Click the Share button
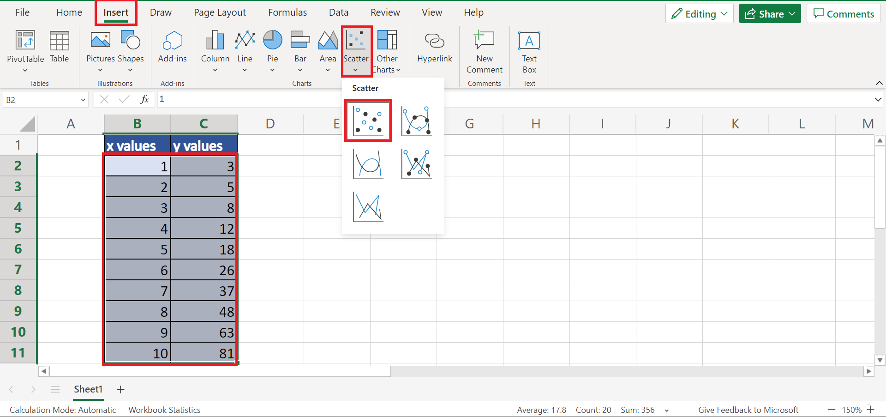The width and height of the screenshot is (886, 417). click(770, 14)
